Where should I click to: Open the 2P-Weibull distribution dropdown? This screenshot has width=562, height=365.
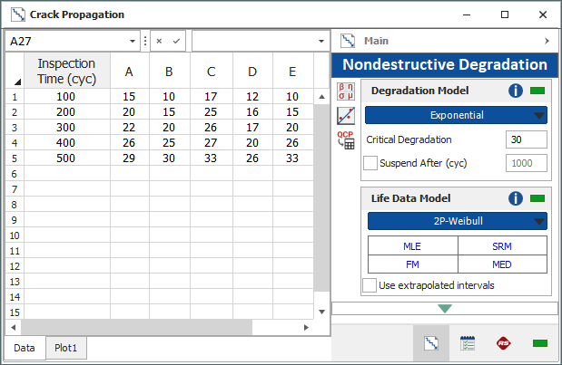[x=458, y=221]
